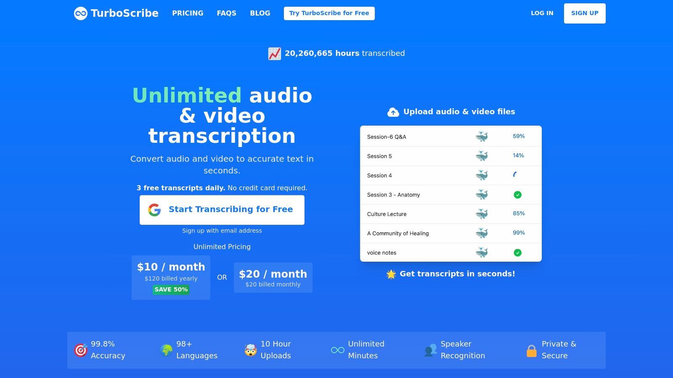Viewport: 673px width, 378px height.
Task: Click the exploding head icon for 10 Hour Uploads
Action: coord(251,350)
